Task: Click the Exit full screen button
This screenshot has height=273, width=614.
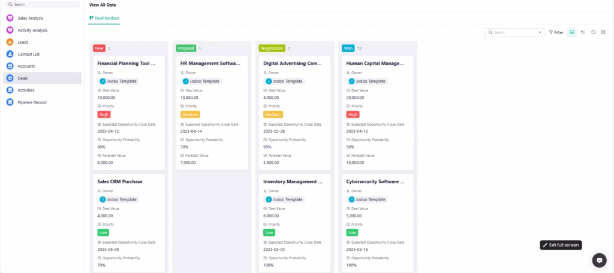Action: 561,245
